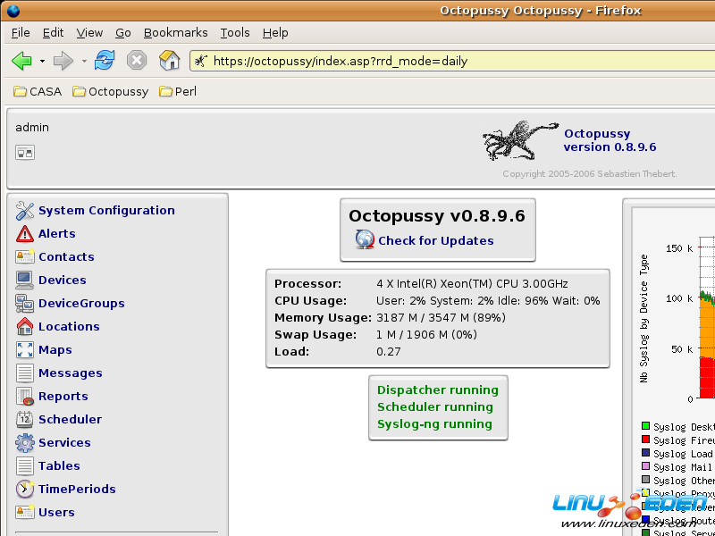Expand the Forward button history dropdown arrow
The image size is (715, 536).
[x=85, y=62]
